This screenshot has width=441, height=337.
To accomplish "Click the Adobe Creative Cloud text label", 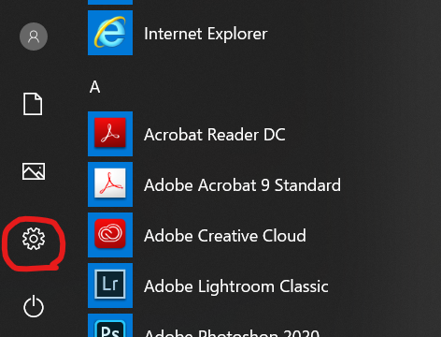I will pos(225,236).
